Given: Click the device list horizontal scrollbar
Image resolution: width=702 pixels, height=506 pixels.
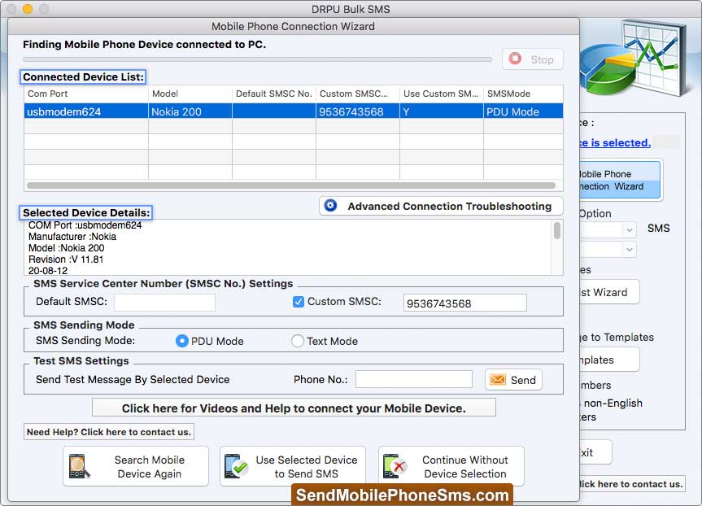Looking at the screenshot, I should click(291, 185).
